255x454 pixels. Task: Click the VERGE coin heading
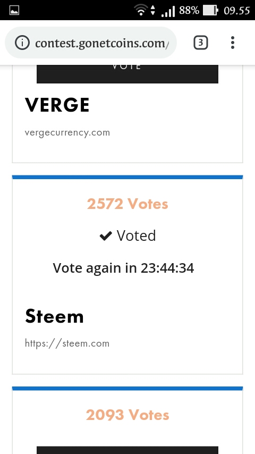click(57, 105)
